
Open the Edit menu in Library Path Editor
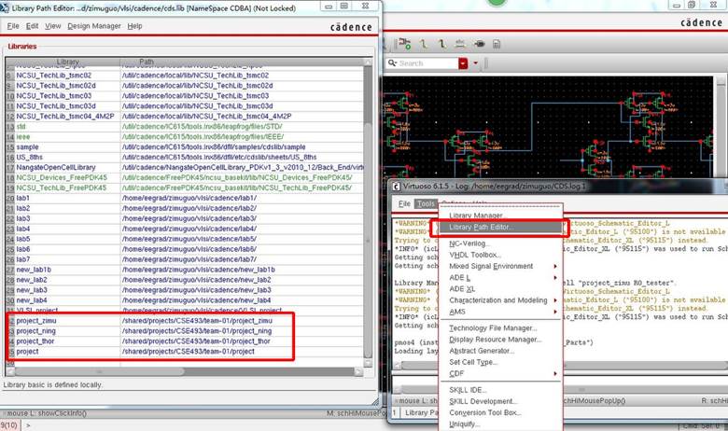pyautogui.click(x=32, y=26)
